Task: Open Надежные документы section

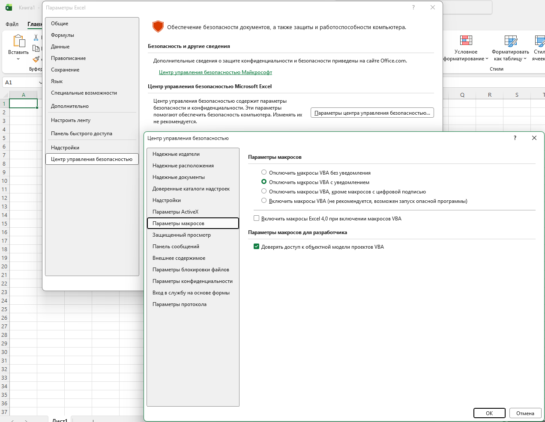Action: pyautogui.click(x=193, y=177)
